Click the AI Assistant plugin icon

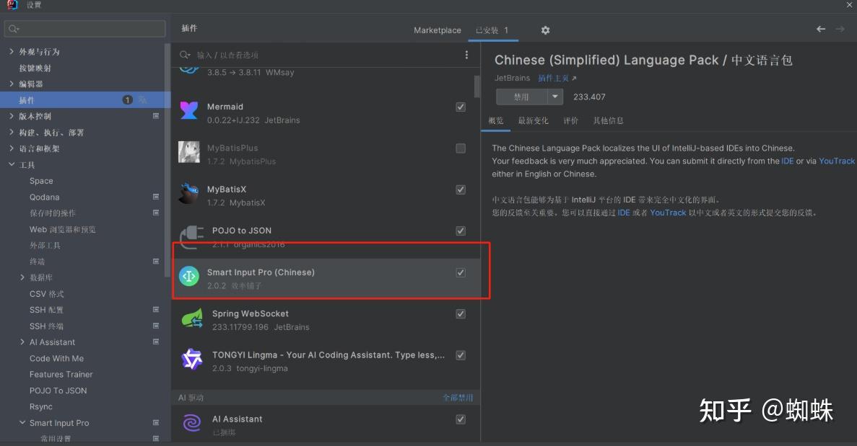tap(192, 423)
